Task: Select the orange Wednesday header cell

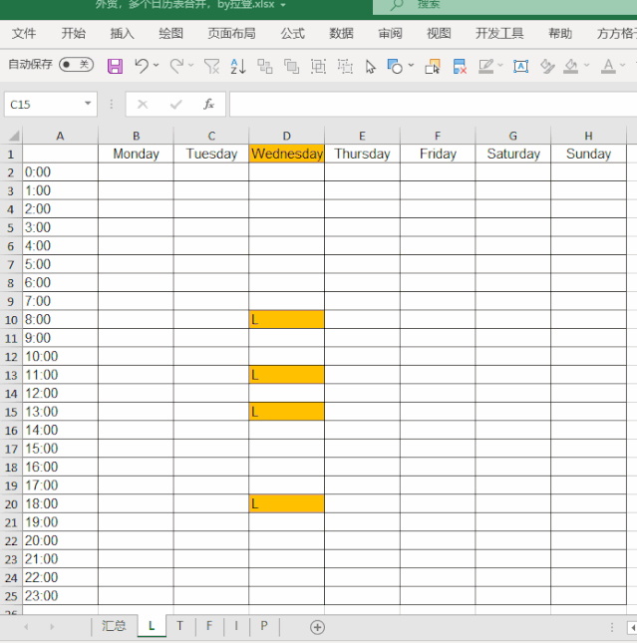Action: pos(286,154)
